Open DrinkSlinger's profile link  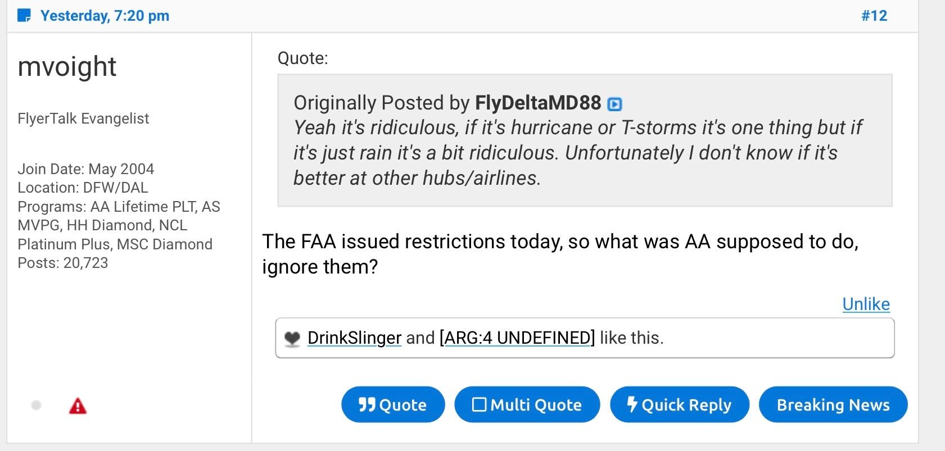354,338
